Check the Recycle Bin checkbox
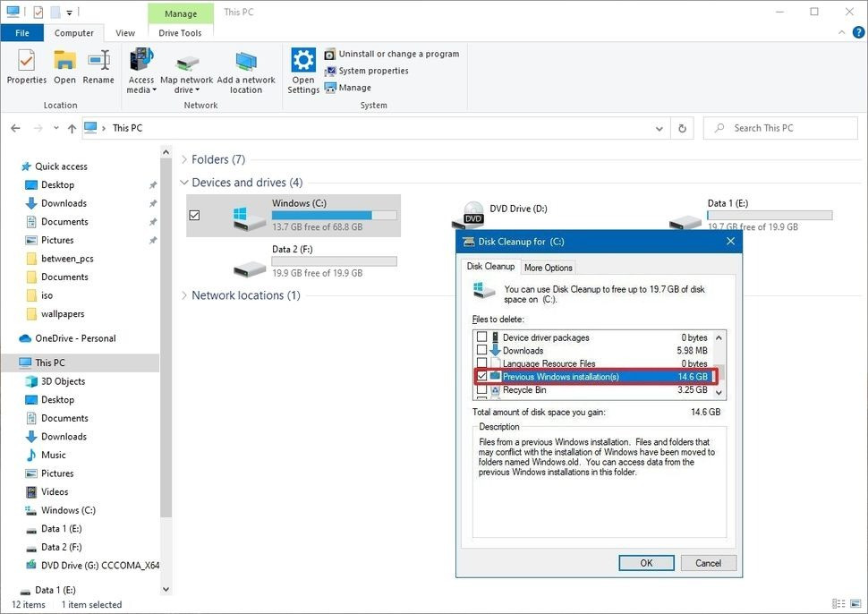 pyautogui.click(x=482, y=389)
